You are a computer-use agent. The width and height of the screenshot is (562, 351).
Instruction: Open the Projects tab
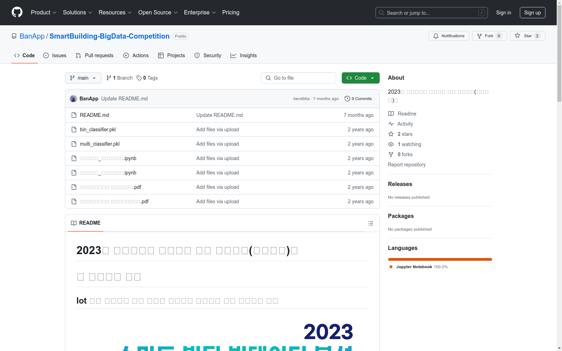(x=171, y=55)
